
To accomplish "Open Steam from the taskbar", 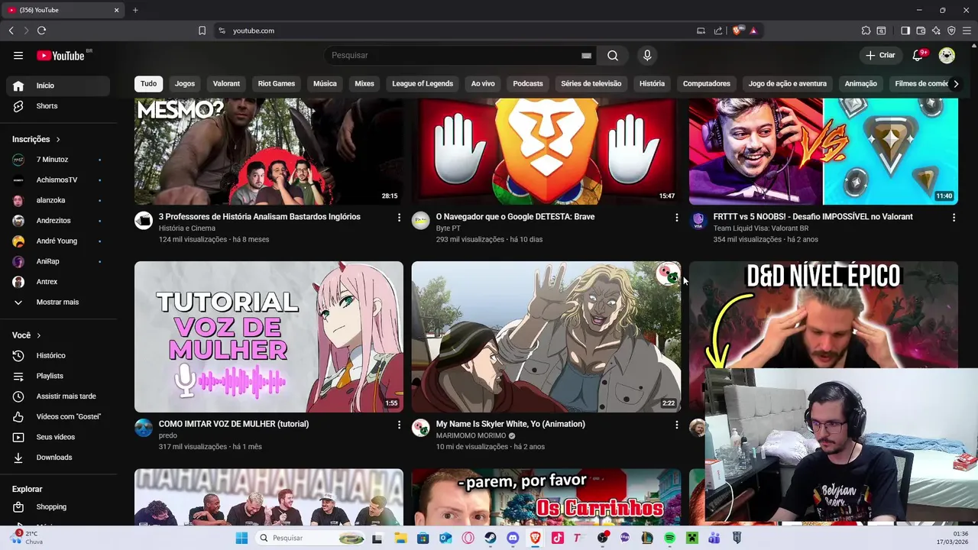I will [490, 538].
